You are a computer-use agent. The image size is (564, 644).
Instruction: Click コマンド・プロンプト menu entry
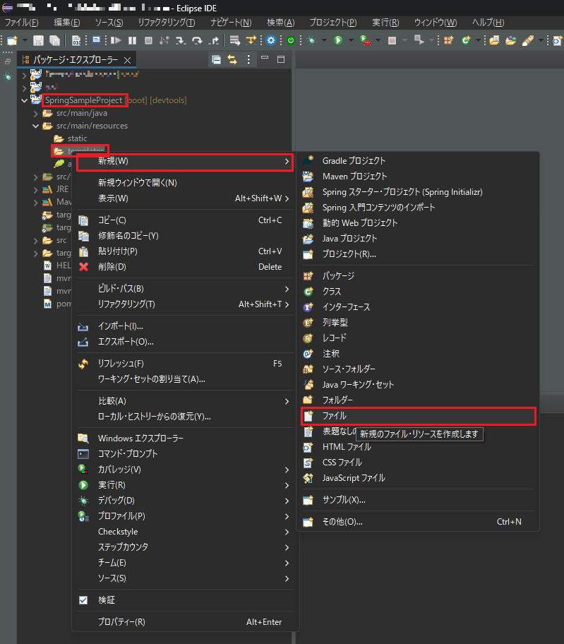coord(185,454)
